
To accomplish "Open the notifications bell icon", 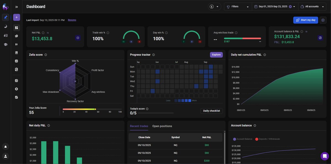I will (x=6, y=147).
